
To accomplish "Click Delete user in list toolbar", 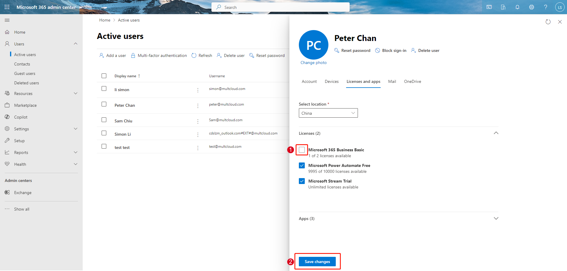I will point(231,55).
